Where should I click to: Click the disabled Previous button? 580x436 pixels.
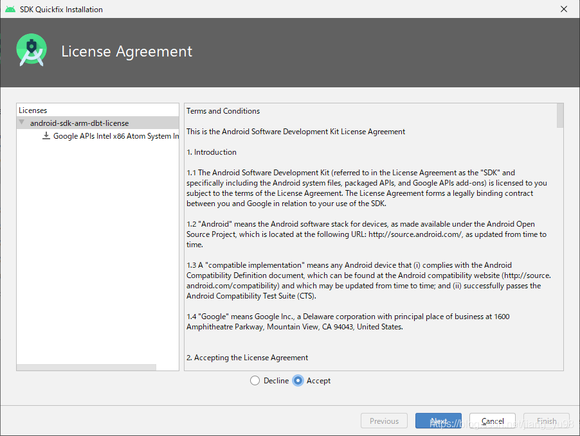click(x=384, y=421)
